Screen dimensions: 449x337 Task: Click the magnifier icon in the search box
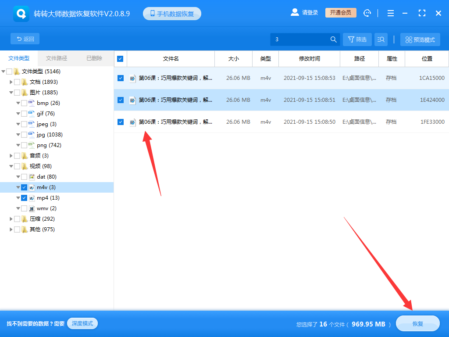pyautogui.click(x=334, y=39)
